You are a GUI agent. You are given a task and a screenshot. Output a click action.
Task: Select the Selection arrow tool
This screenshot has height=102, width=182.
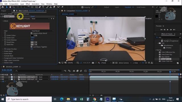click(x=7, y=7)
